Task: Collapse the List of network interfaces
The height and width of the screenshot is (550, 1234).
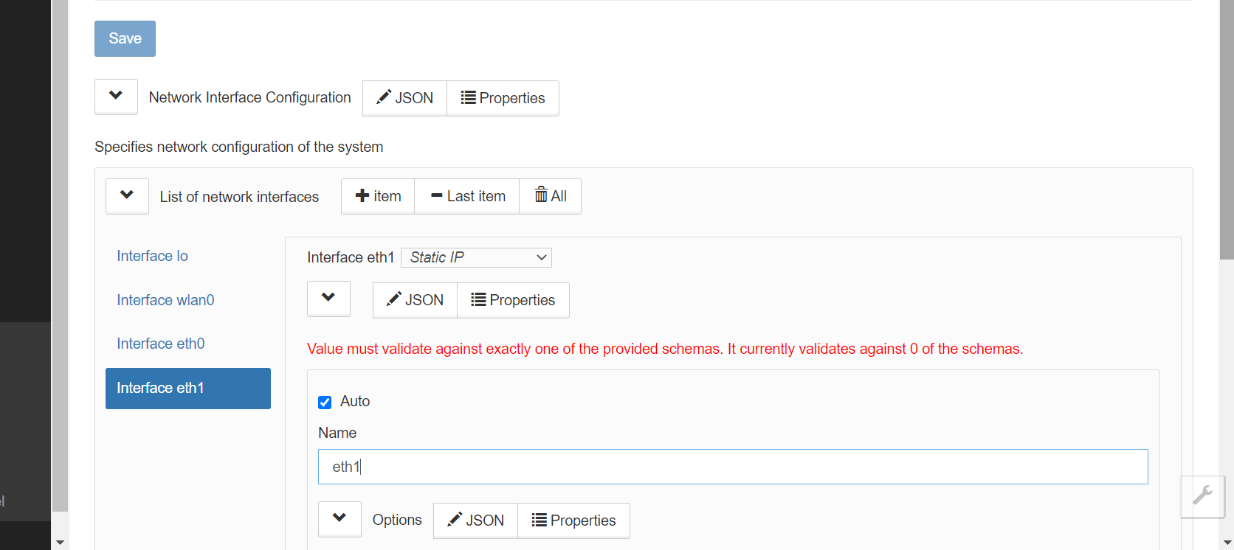Action: (127, 196)
